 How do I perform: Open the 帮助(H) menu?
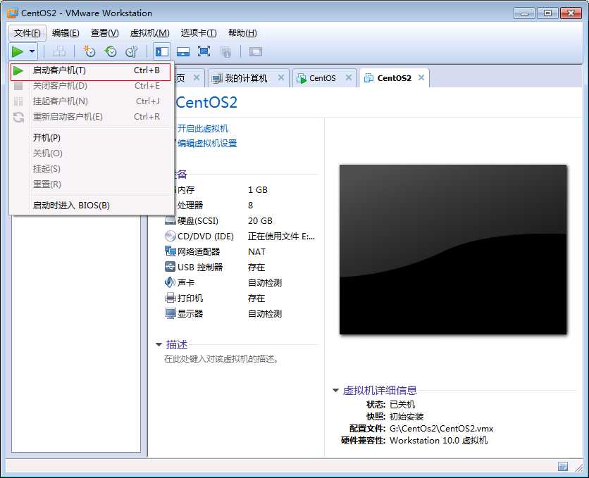242,33
